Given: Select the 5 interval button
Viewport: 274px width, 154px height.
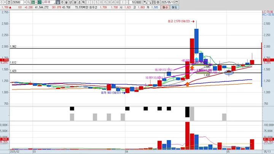Looking at the screenshot, I should tap(97, 2).
